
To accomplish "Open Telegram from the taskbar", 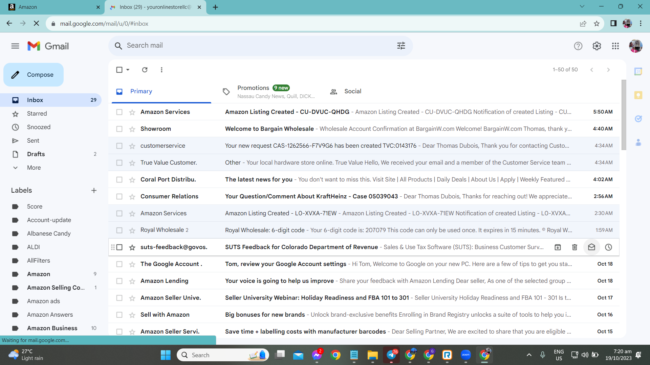I will tap(391, 355).
